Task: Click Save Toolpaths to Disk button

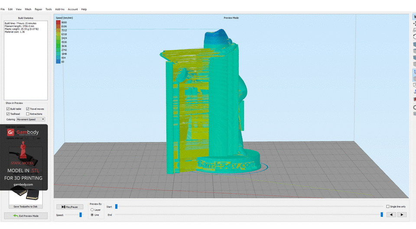Action: [26, 207]
